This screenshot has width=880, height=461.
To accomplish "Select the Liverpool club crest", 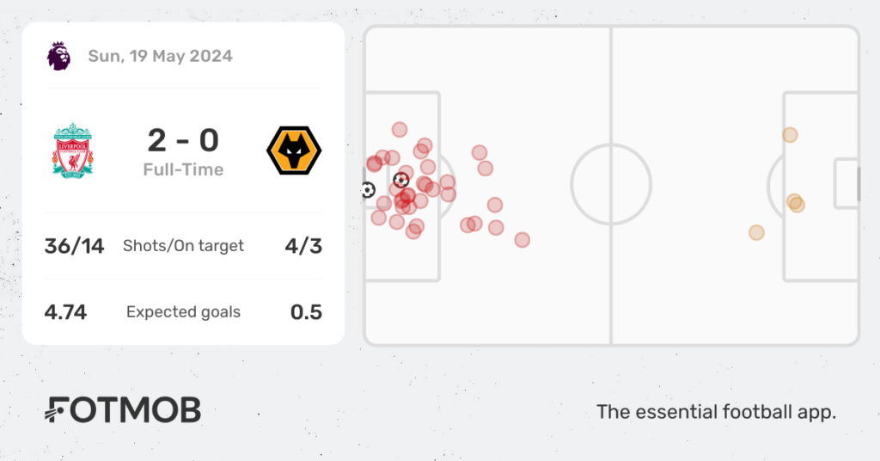I will (x=73, y=151).
